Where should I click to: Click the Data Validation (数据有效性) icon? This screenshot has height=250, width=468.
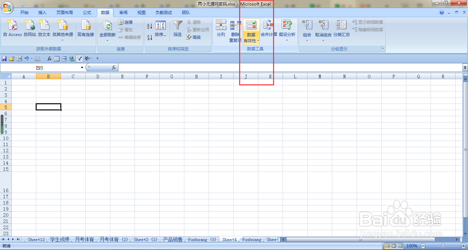pyautogui.click(x=251, y=25)
